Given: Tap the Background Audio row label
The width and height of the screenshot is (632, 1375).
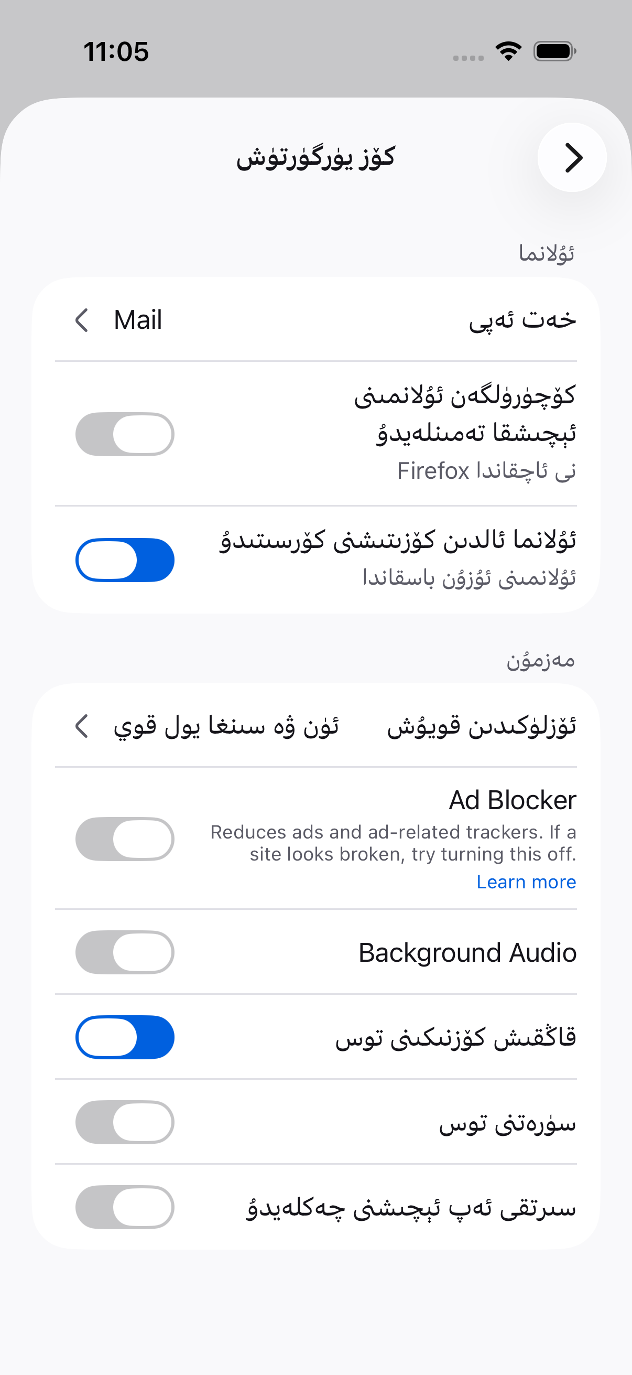Looking at the screenshot, I should 467,953.
